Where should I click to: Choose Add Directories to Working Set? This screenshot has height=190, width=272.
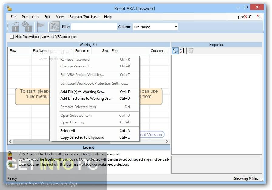pos(95,98)
